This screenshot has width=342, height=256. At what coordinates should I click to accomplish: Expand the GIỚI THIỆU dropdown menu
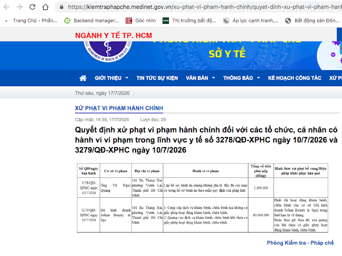tap(112, 78)
